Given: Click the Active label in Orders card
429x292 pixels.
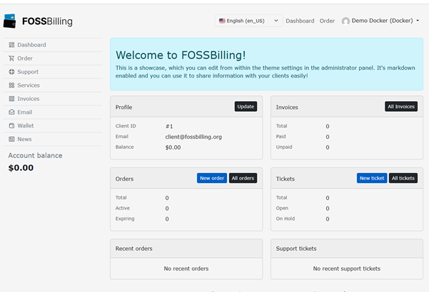Looking at the screenshot, I should 123,208.
